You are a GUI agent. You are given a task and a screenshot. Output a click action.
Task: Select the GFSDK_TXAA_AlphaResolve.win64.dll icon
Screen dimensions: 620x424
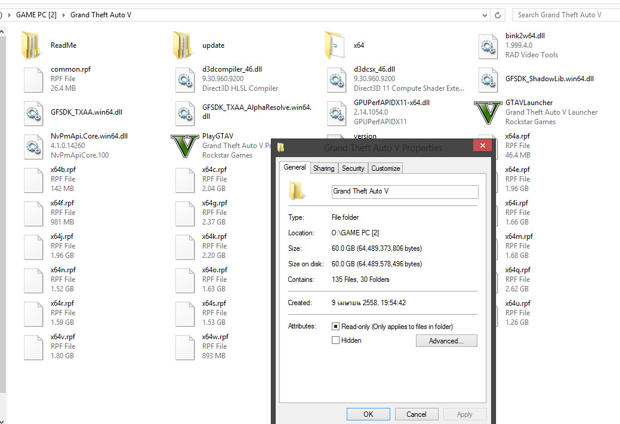(185, 113)
